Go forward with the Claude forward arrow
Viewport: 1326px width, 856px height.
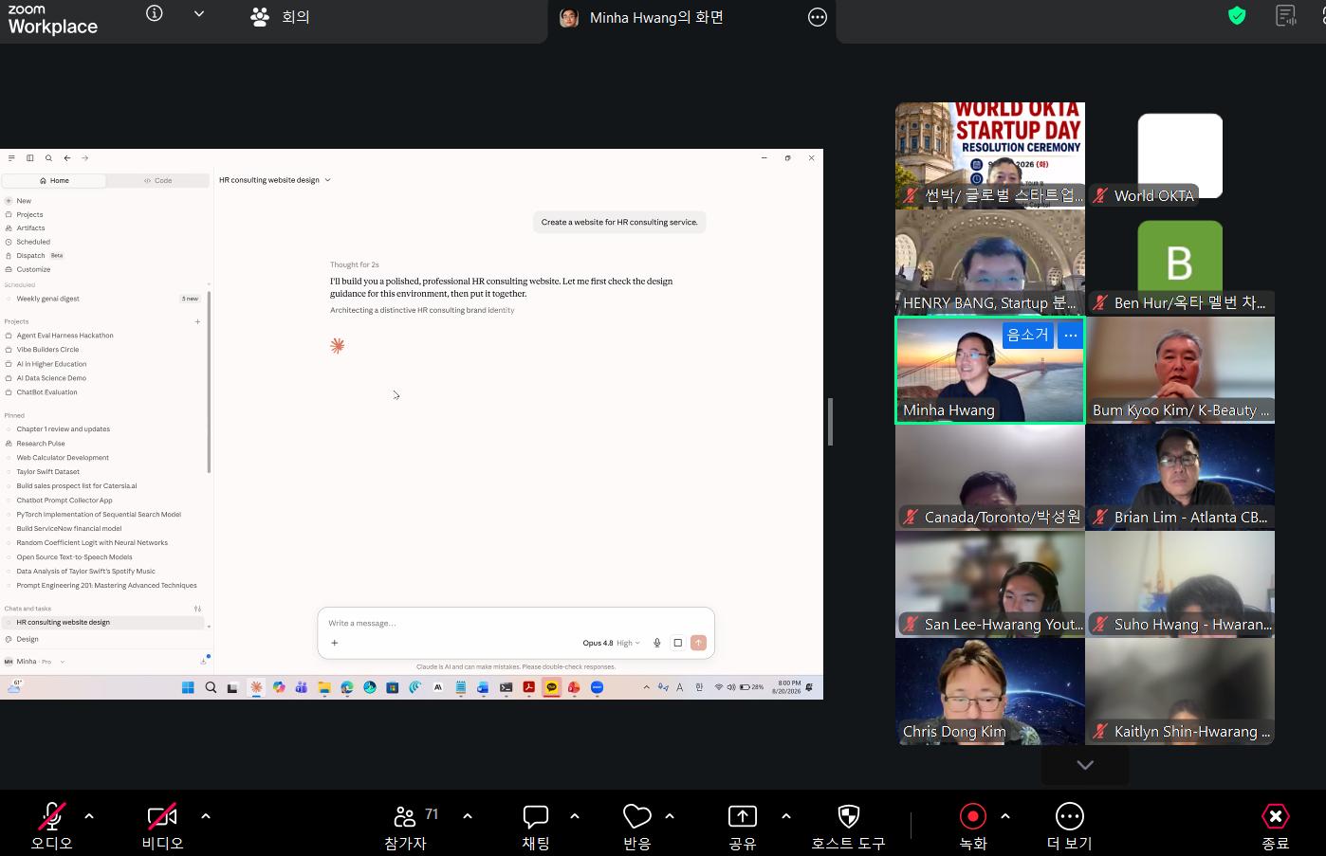[85, 158]
